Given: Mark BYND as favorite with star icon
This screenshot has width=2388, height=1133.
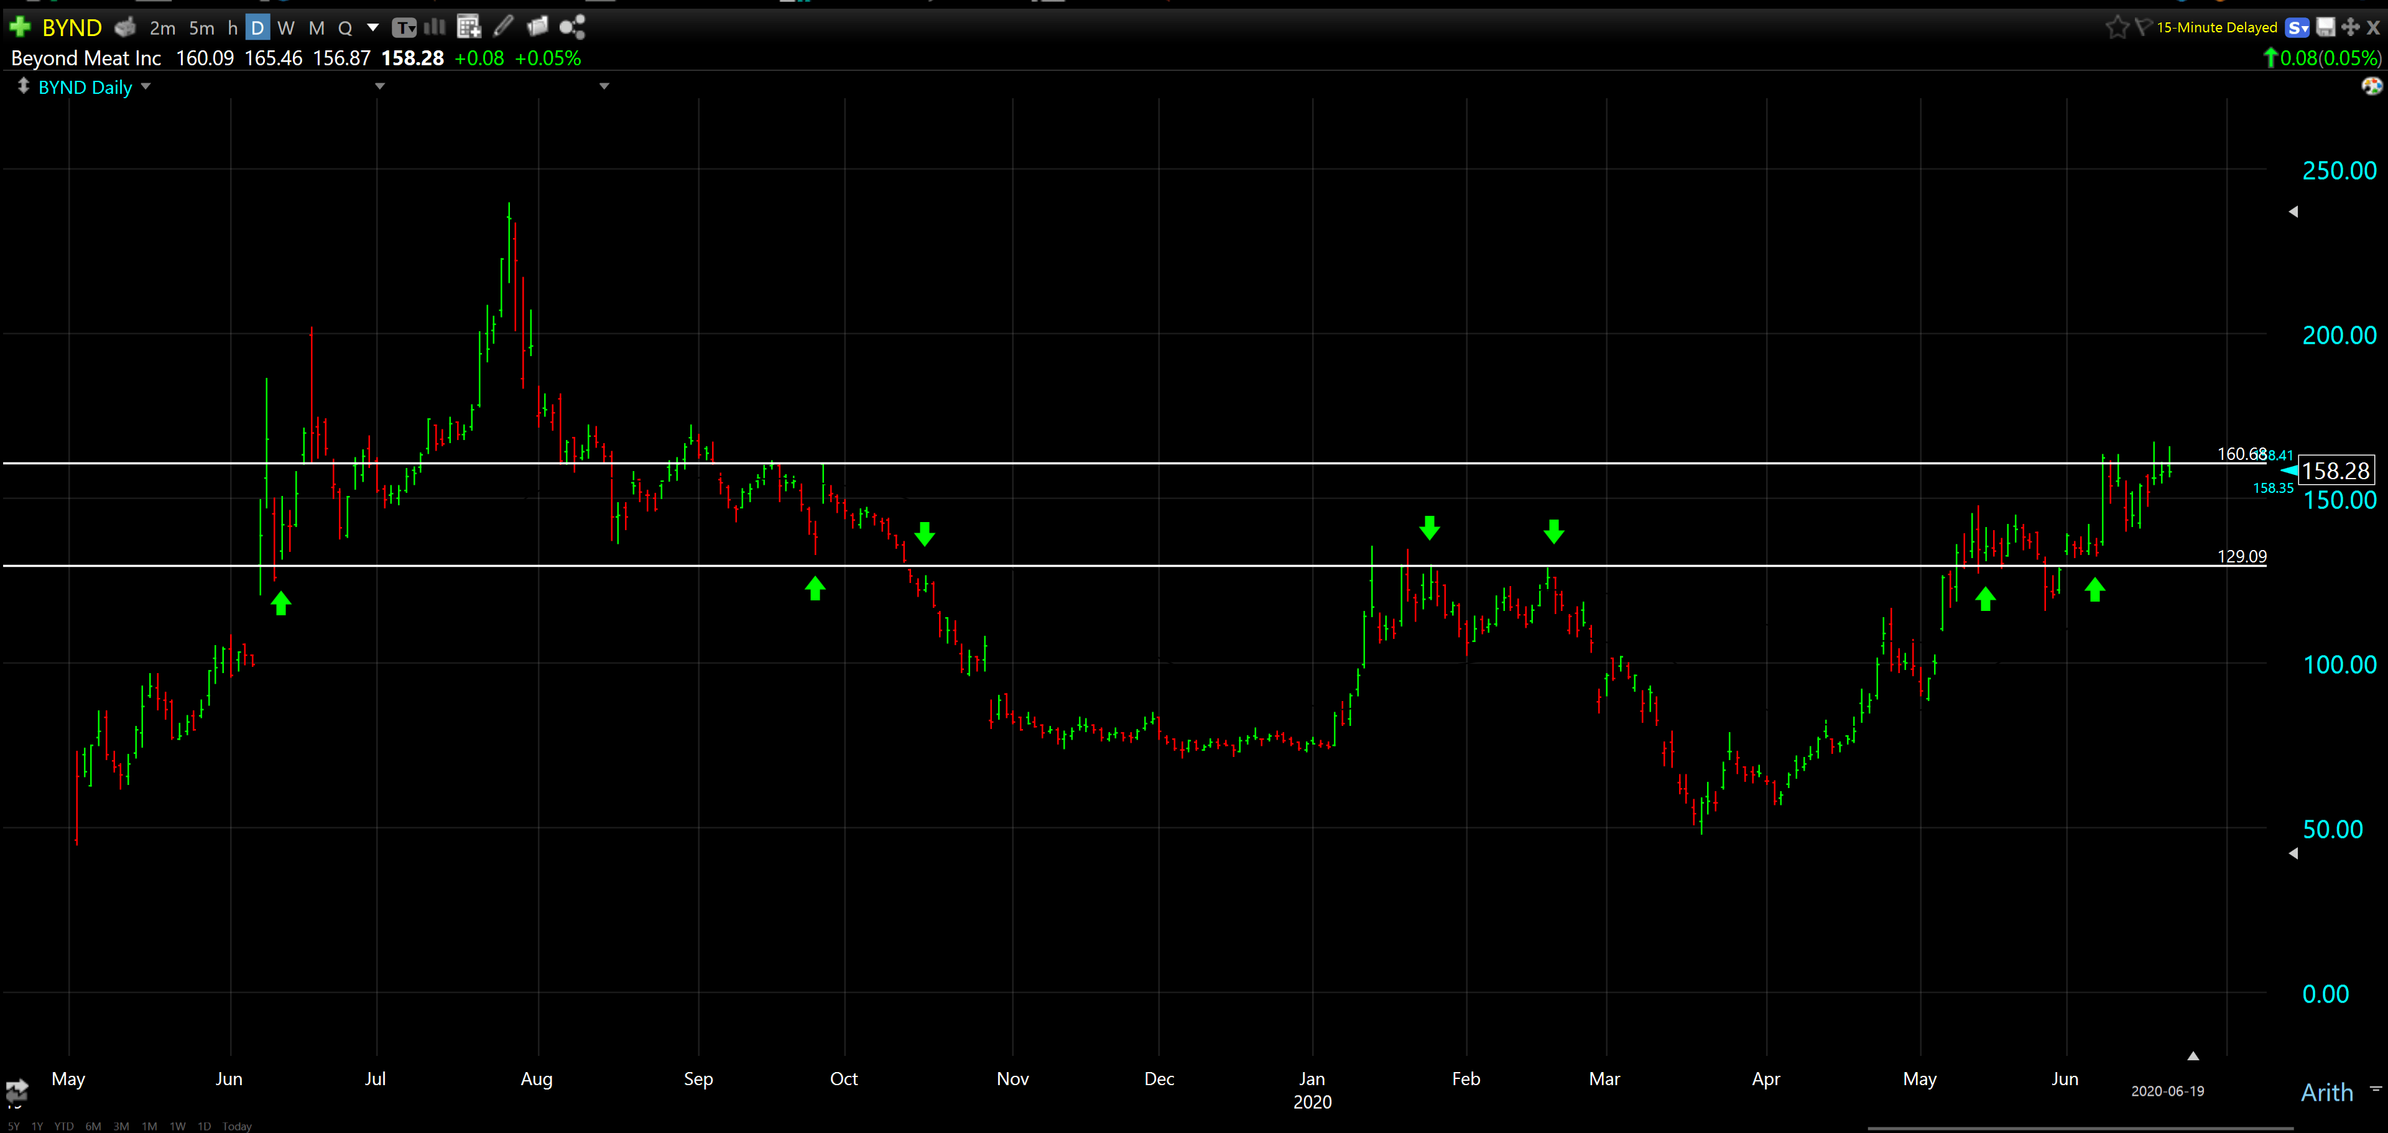Looking at the screenshot, I should [x=2117, y=27].
